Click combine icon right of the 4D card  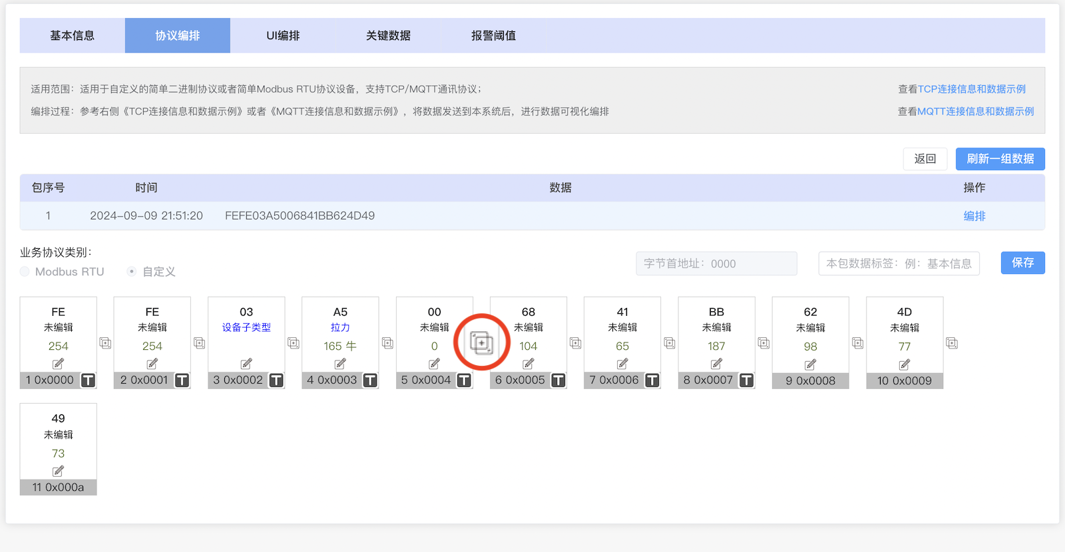pos(952,343)
